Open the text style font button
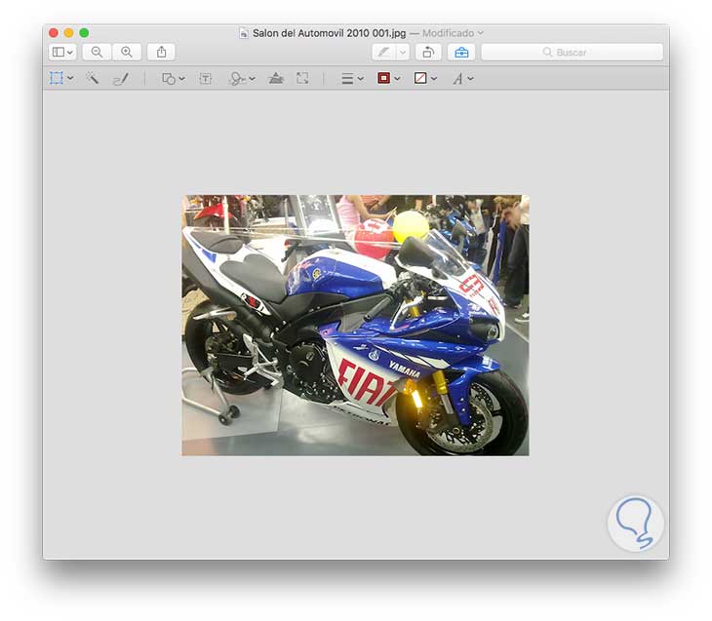The image size is (712, 621). (457, 79)
